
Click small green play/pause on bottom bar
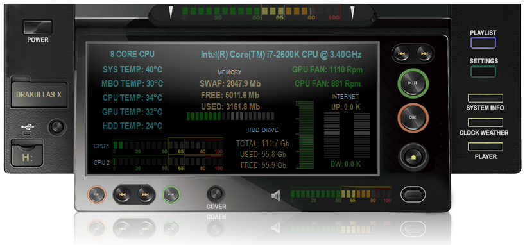171,194
